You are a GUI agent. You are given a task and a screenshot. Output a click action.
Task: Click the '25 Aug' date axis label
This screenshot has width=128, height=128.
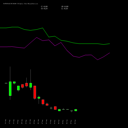(x=34, y=122)
